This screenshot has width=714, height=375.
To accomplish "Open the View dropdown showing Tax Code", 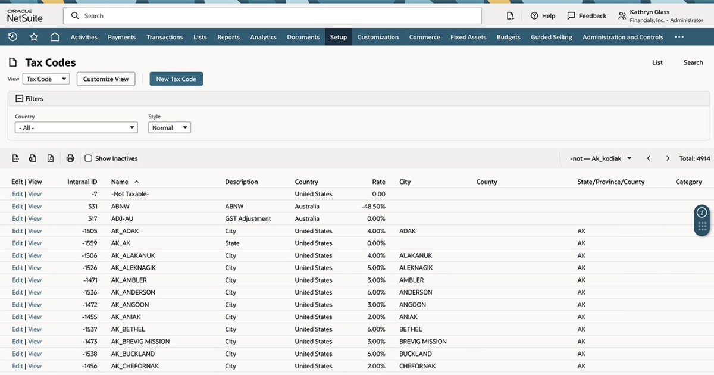I will pyautogui.click(x=46, y=78).
